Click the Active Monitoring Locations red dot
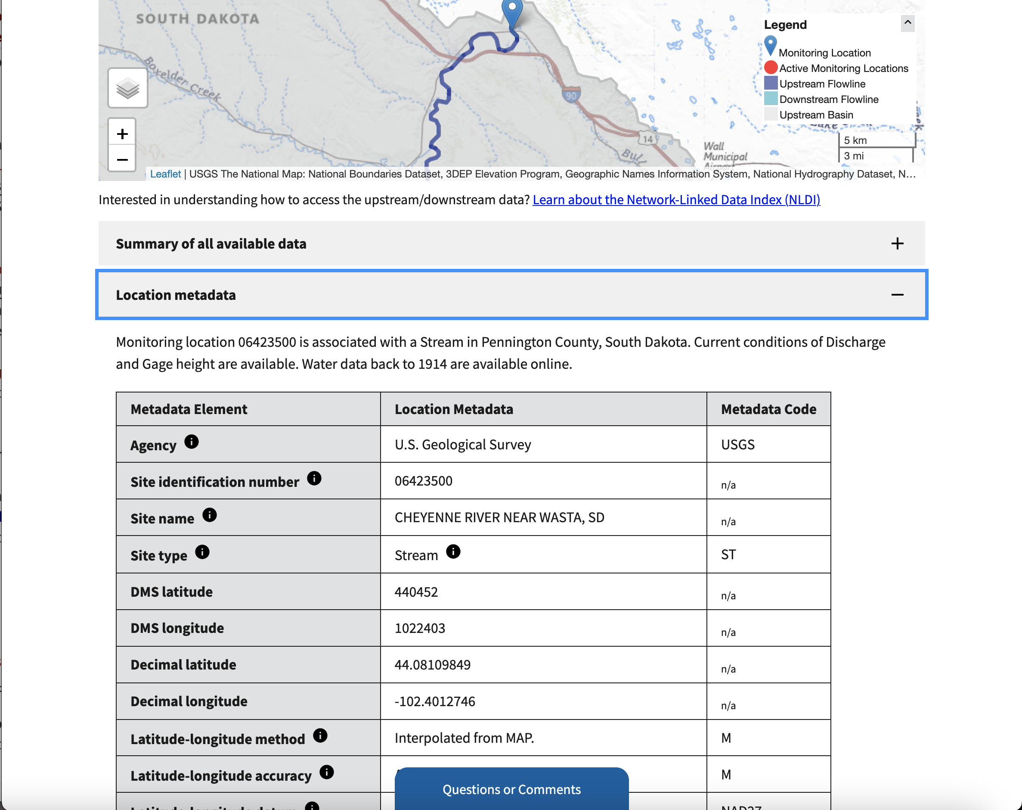 pos(771,67)
